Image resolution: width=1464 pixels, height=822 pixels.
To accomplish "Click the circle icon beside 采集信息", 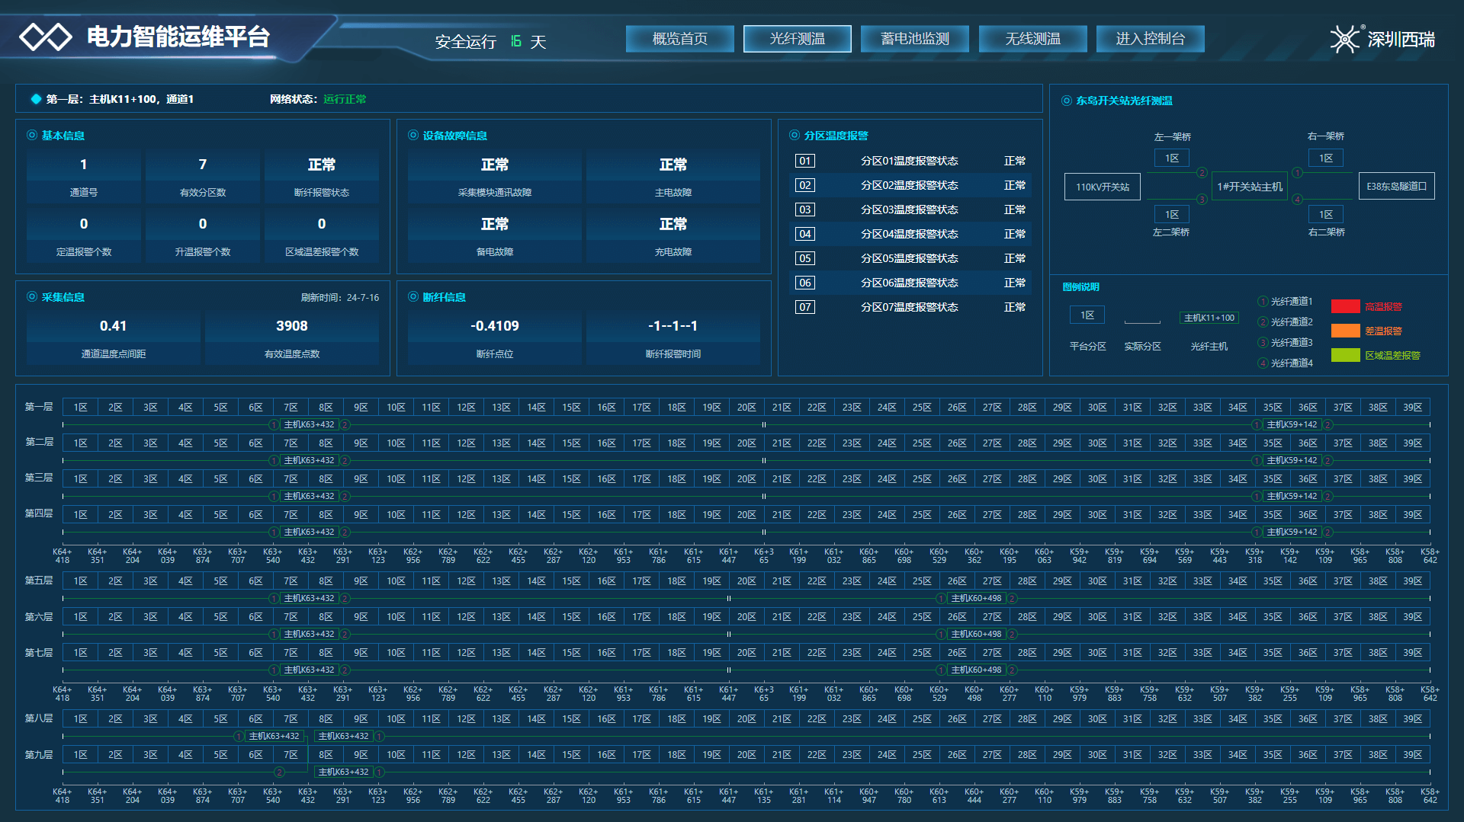I will coord(32,296).
